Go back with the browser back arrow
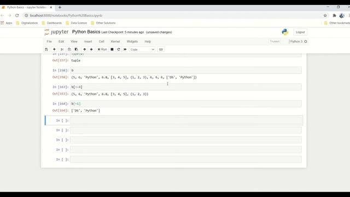350x197 pixels. click(2, 15)
